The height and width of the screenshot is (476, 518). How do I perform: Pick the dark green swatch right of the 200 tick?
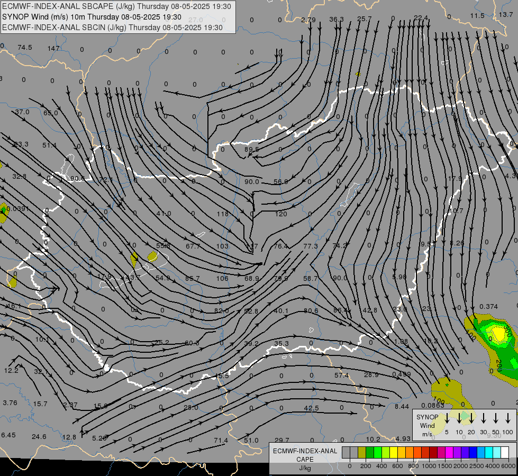pyautogui.click(x=370, y=453)
